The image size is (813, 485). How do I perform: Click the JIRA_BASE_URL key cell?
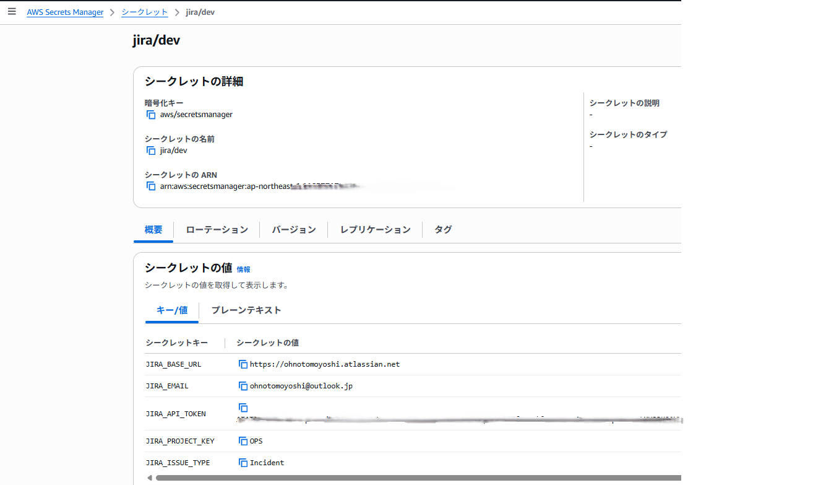point(173,364)
